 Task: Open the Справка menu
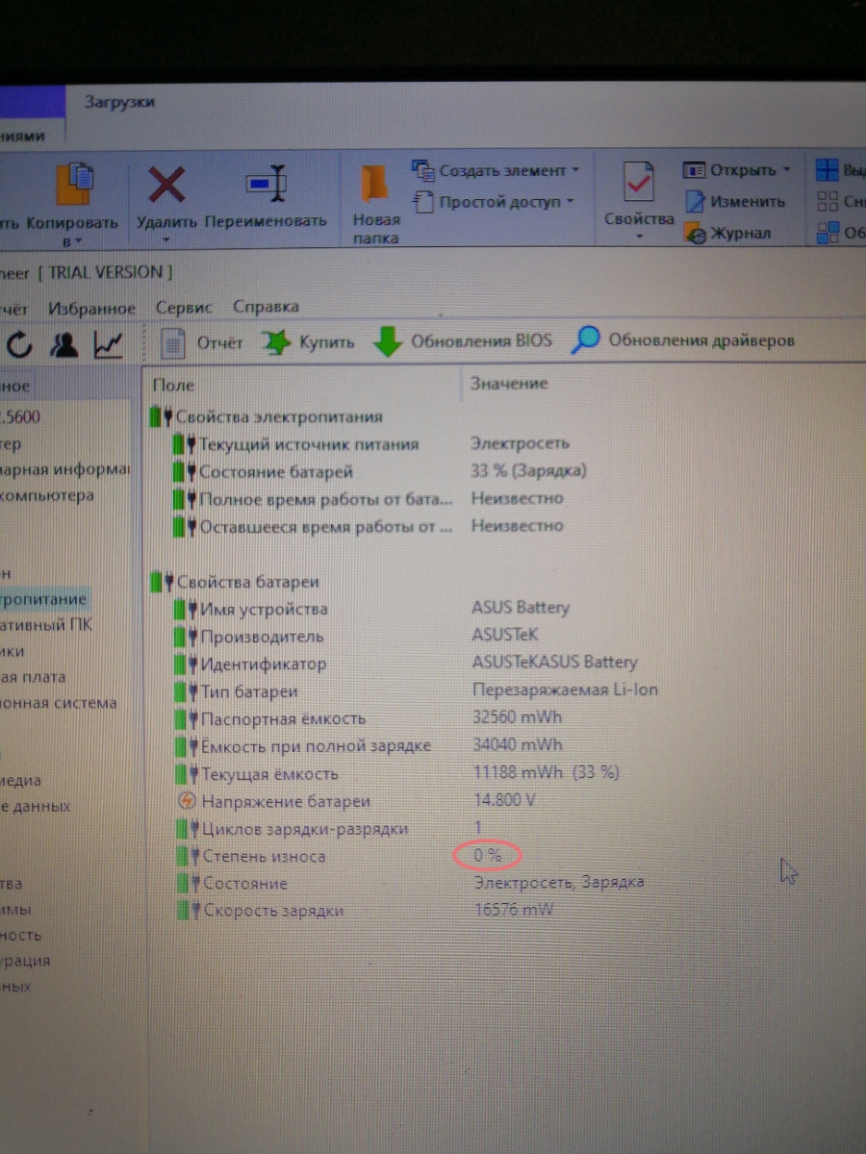[x=266, y=308]
